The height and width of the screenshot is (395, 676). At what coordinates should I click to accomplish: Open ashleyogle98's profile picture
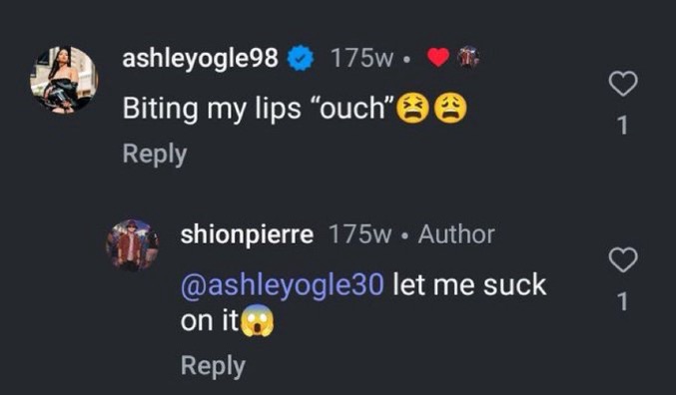coord(64,80)
